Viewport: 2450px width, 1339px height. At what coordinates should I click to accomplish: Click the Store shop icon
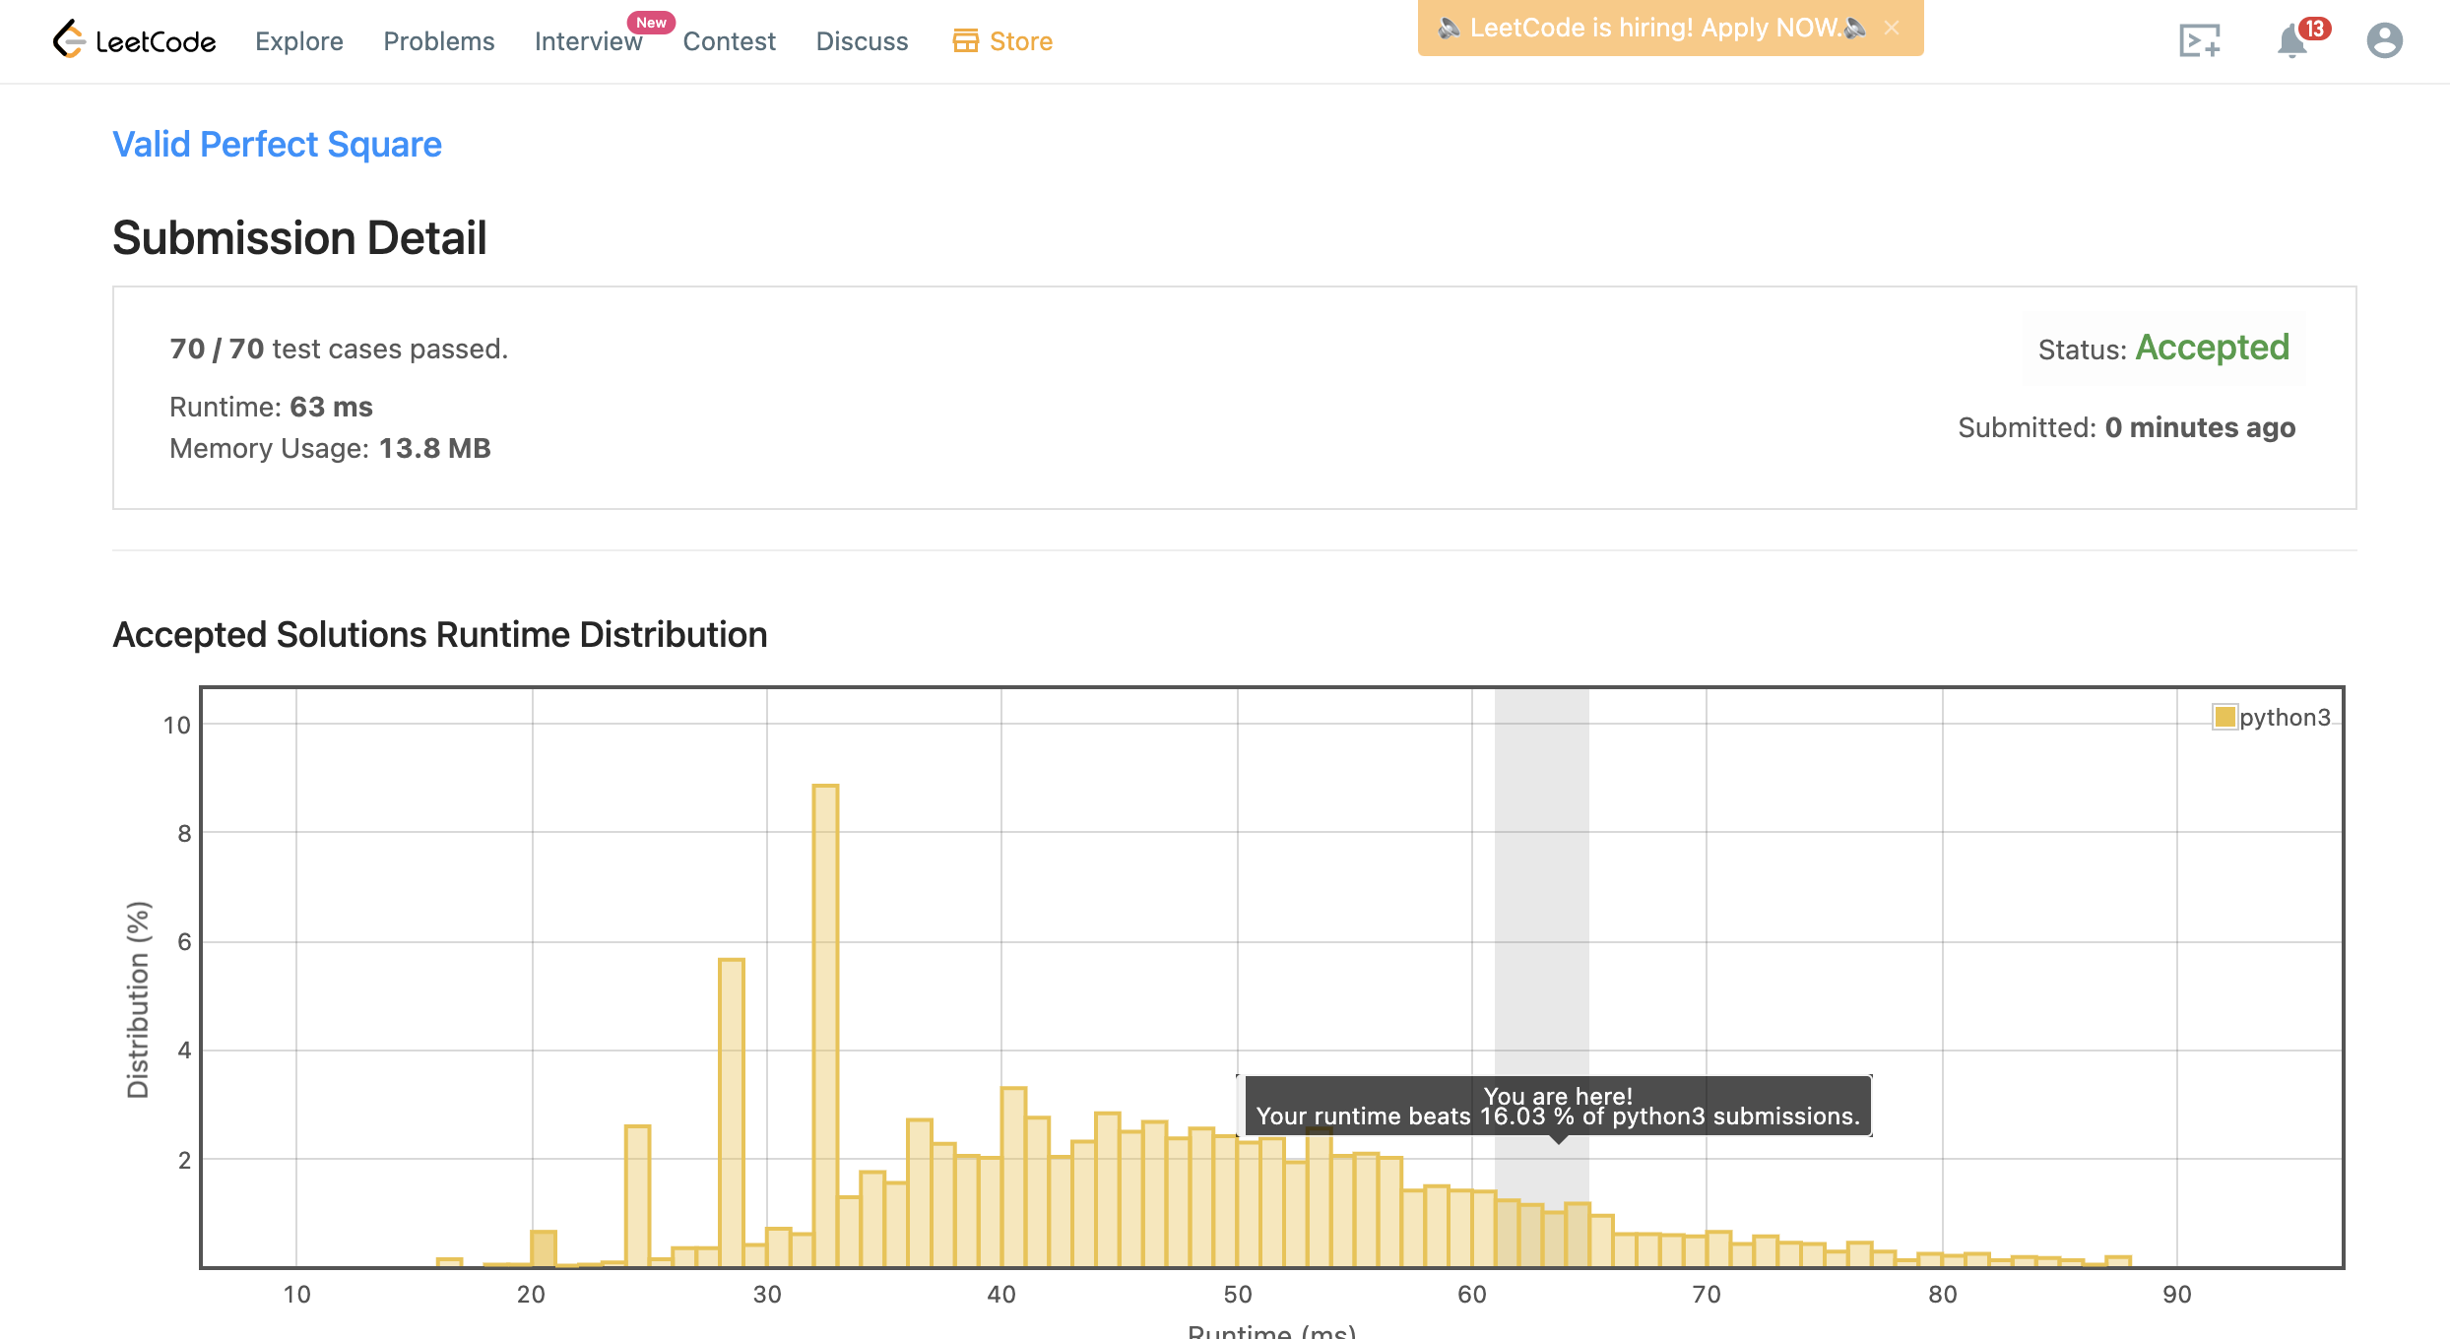965,40
